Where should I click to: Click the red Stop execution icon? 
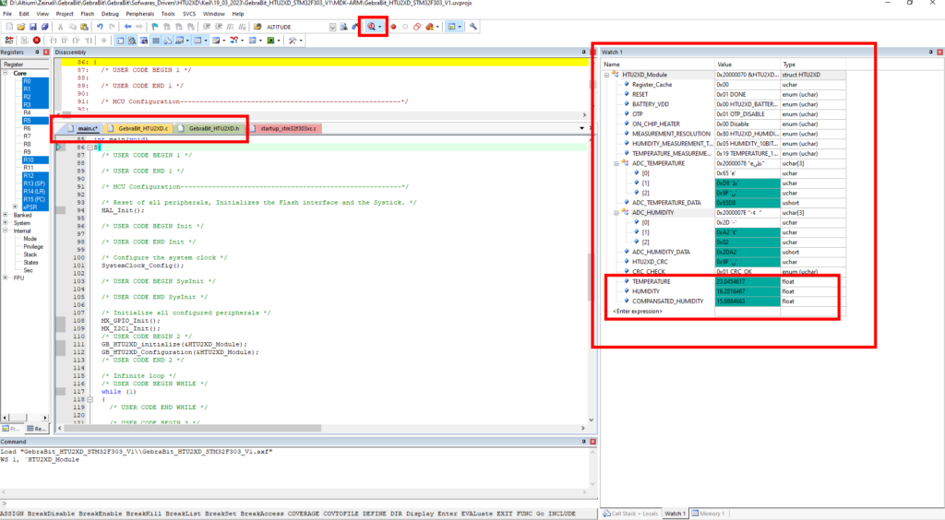click(37, 41)
